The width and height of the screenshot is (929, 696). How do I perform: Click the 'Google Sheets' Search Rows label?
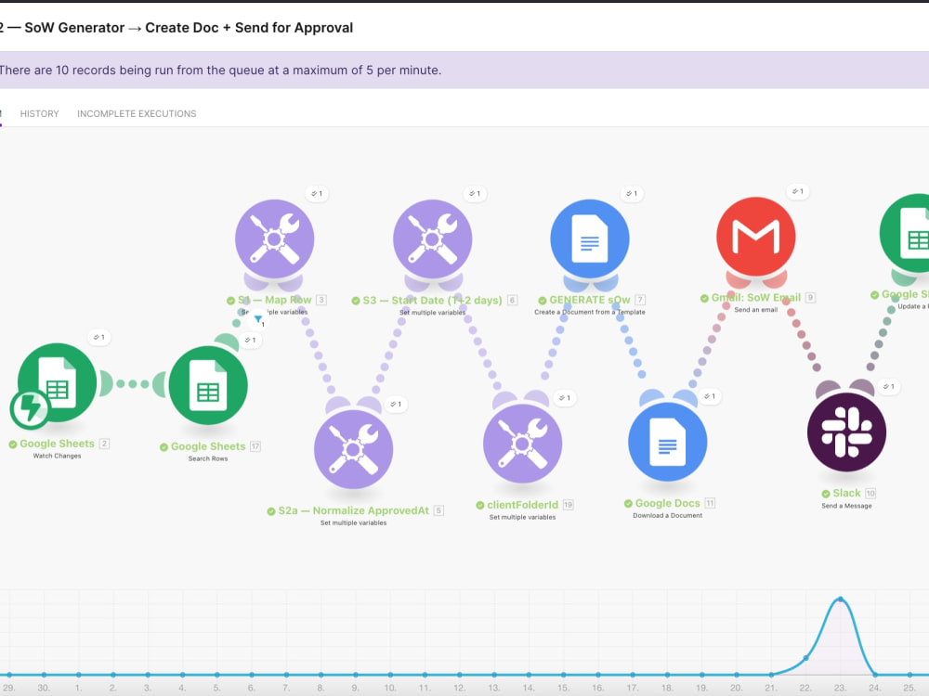click(x=208, y=447)
